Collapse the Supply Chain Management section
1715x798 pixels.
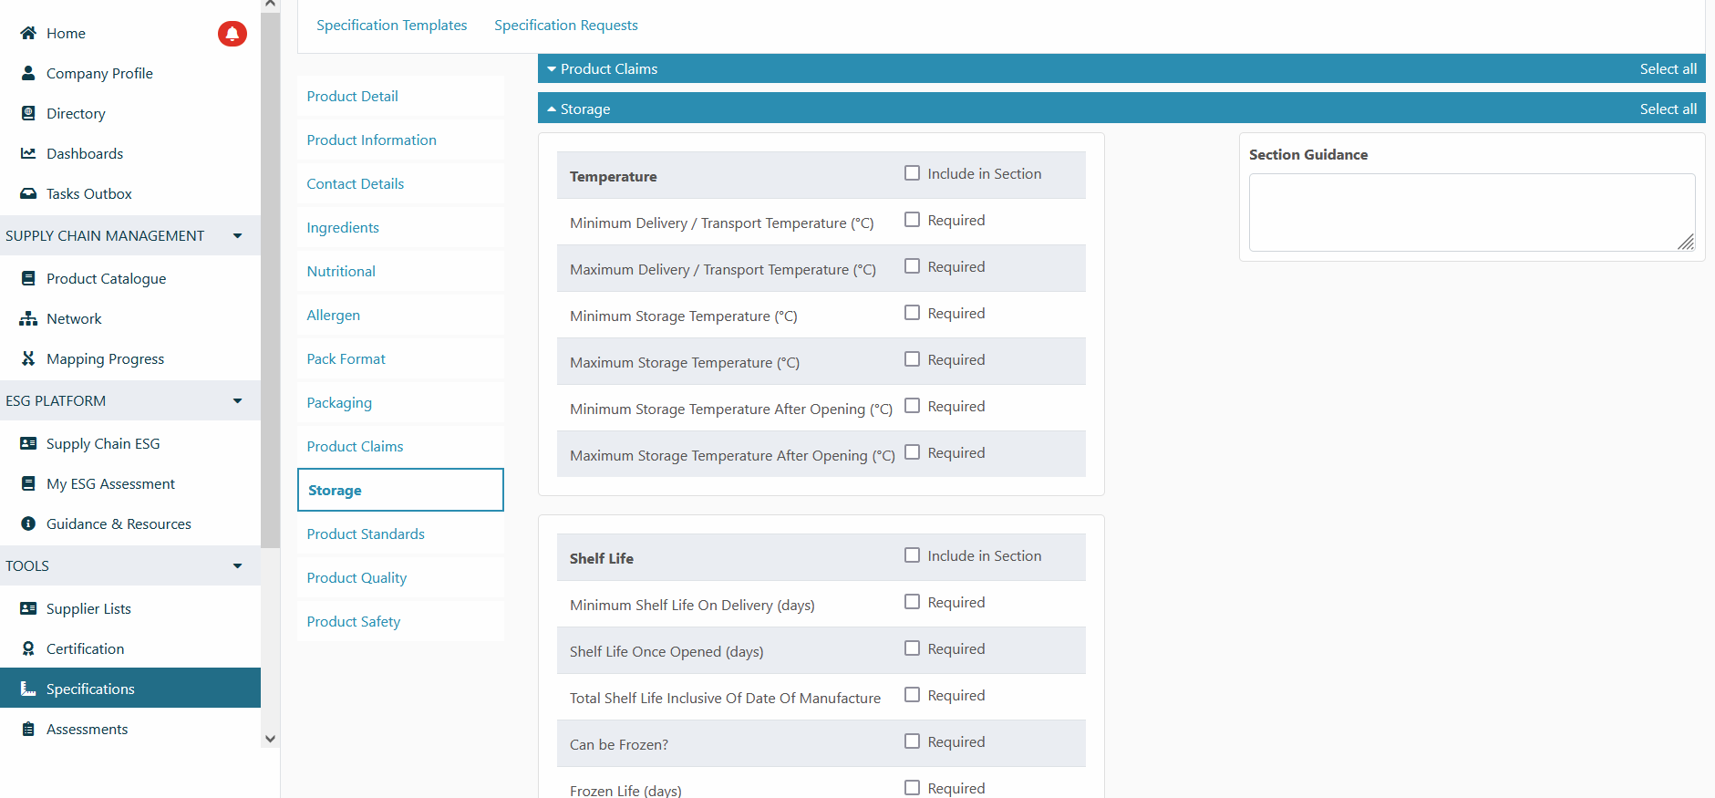237,236
